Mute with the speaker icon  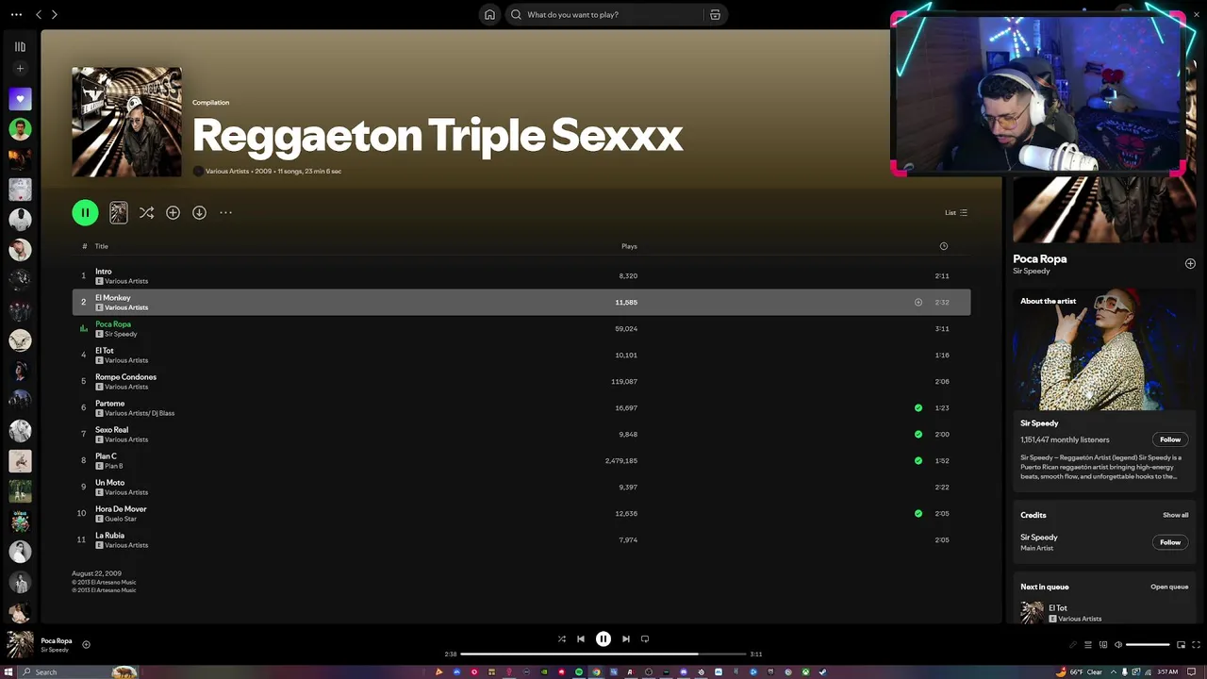[1118, 645]
